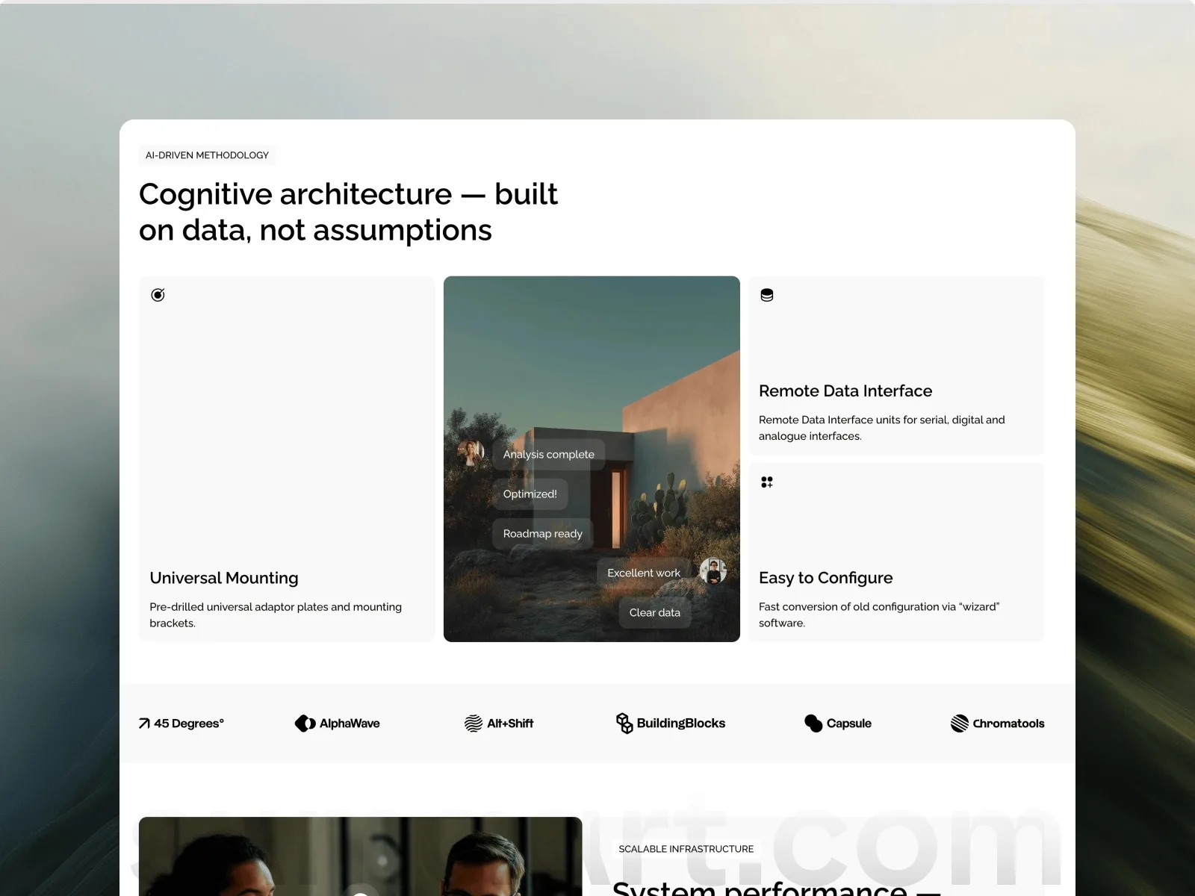Click the 45 Degrees arrow logo icon
Viewport: 1195px width, 896px height.
[x=144, y=724]
